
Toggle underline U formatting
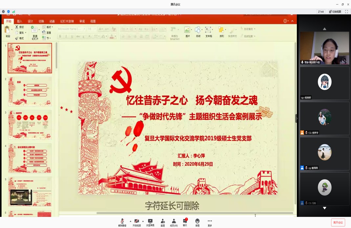[x=72, y=36]
